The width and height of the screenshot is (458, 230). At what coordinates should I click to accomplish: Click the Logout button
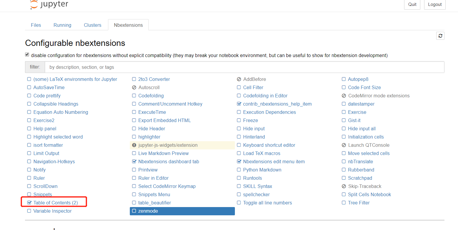click(x=435, y=4)
